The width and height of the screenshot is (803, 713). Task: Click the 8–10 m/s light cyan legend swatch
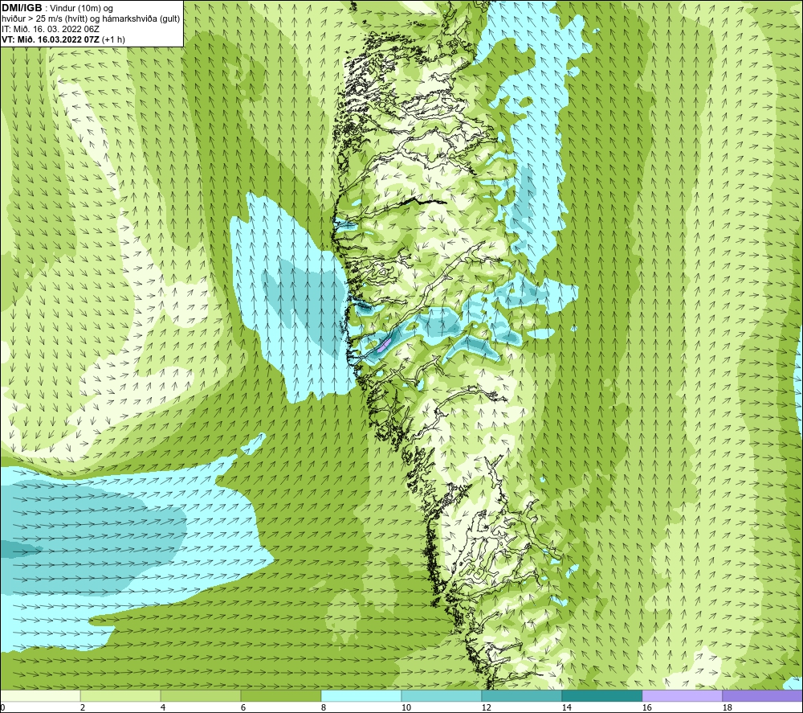[x=361, y=695]
